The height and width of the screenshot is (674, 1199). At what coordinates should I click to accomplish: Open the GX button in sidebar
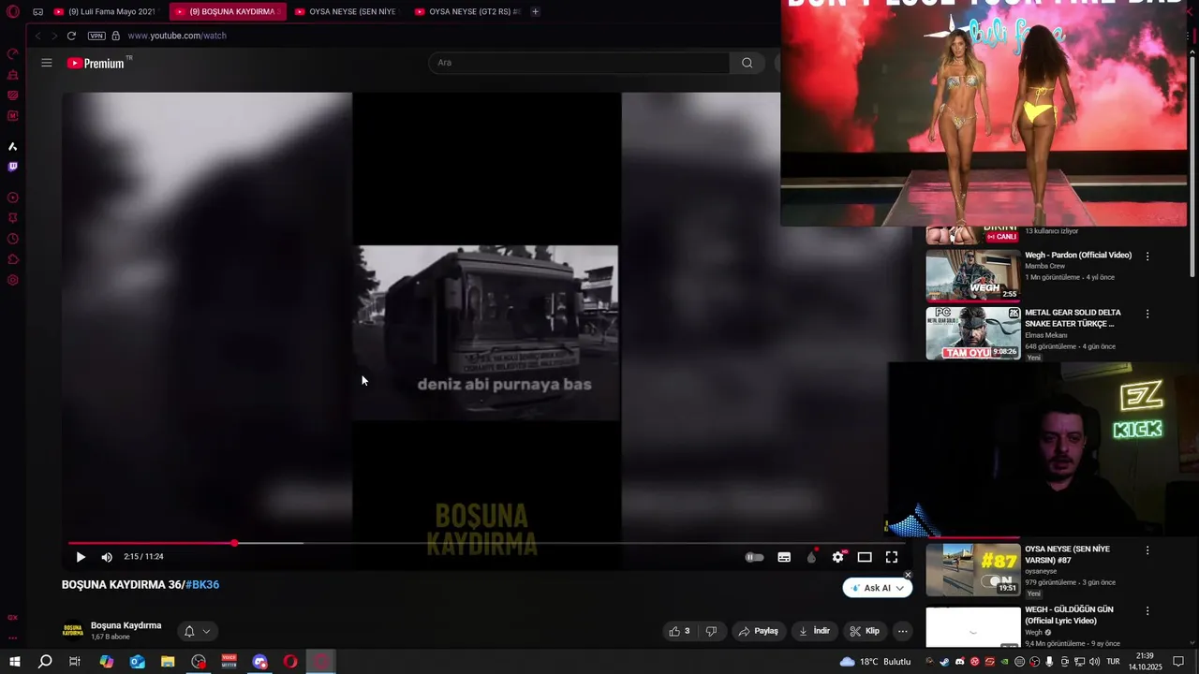pos(13,618)
